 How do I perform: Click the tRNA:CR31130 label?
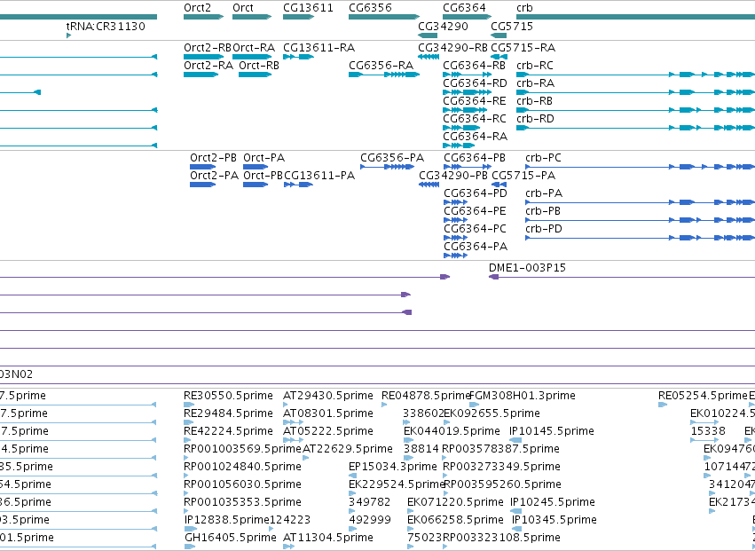tap(106, 26)
